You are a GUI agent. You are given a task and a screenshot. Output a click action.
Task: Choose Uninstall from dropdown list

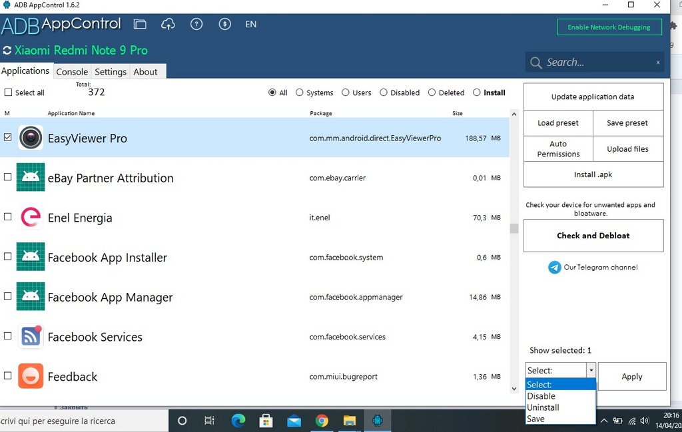point(560,407)
